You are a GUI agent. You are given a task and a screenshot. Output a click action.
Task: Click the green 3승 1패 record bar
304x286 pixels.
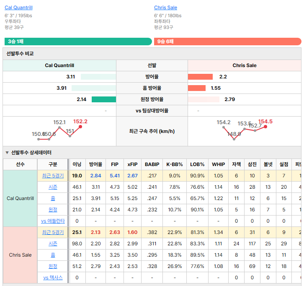(x=78, y=42)
